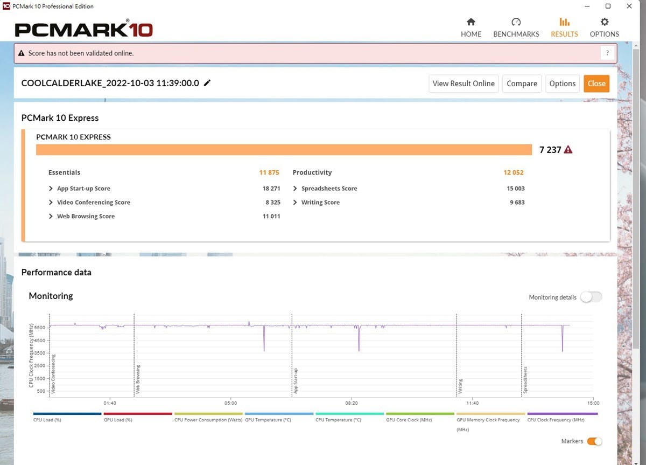
Task: Select the GPU Core Clock legend swatch
Action: 420,414
